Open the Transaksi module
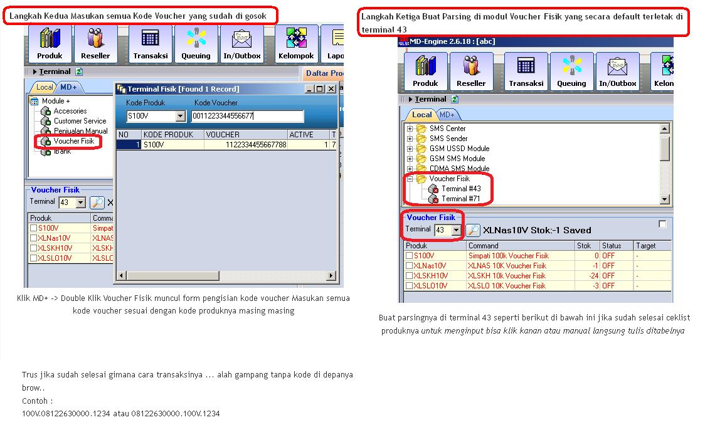Image resolution: width=710 pixels, height=432 pixels. (151, 44)
